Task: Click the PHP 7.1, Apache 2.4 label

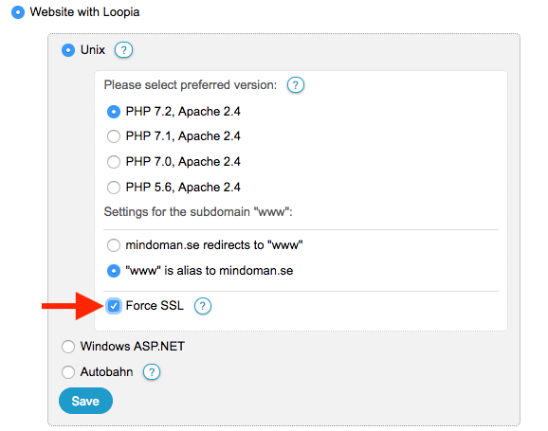Action: 183,135
